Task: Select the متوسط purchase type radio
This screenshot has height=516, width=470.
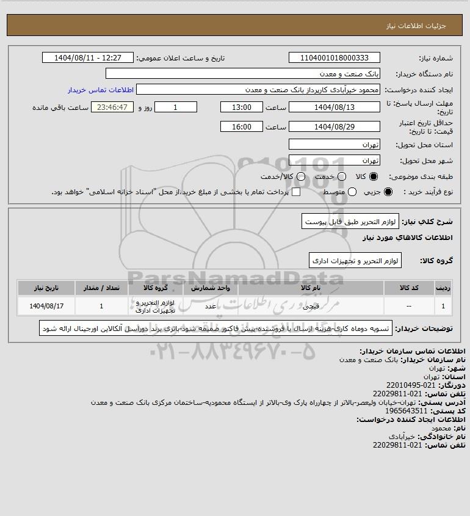Action: click(x=352, y=192)
